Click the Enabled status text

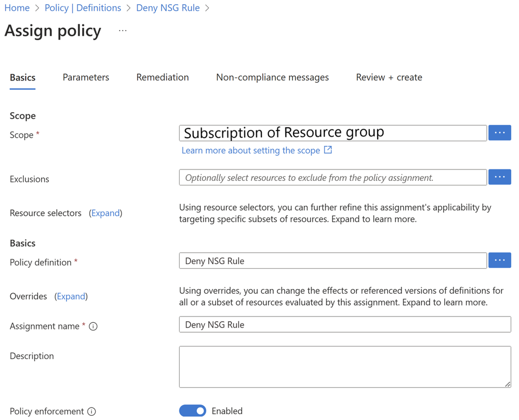pyautogui.click(x=227, y=411)
